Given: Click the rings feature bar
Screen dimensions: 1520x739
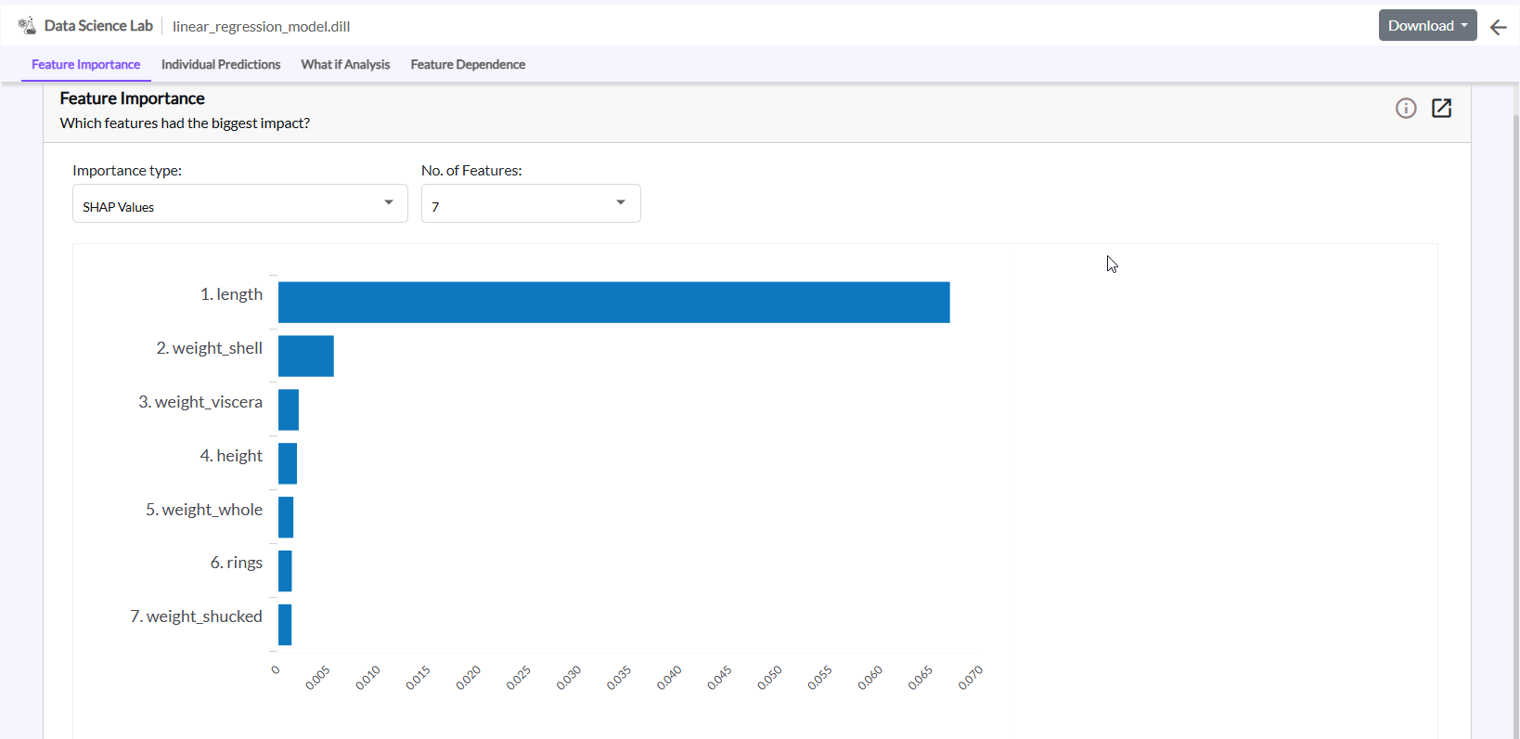Looking at the screenshot, I should click(285, 571).
